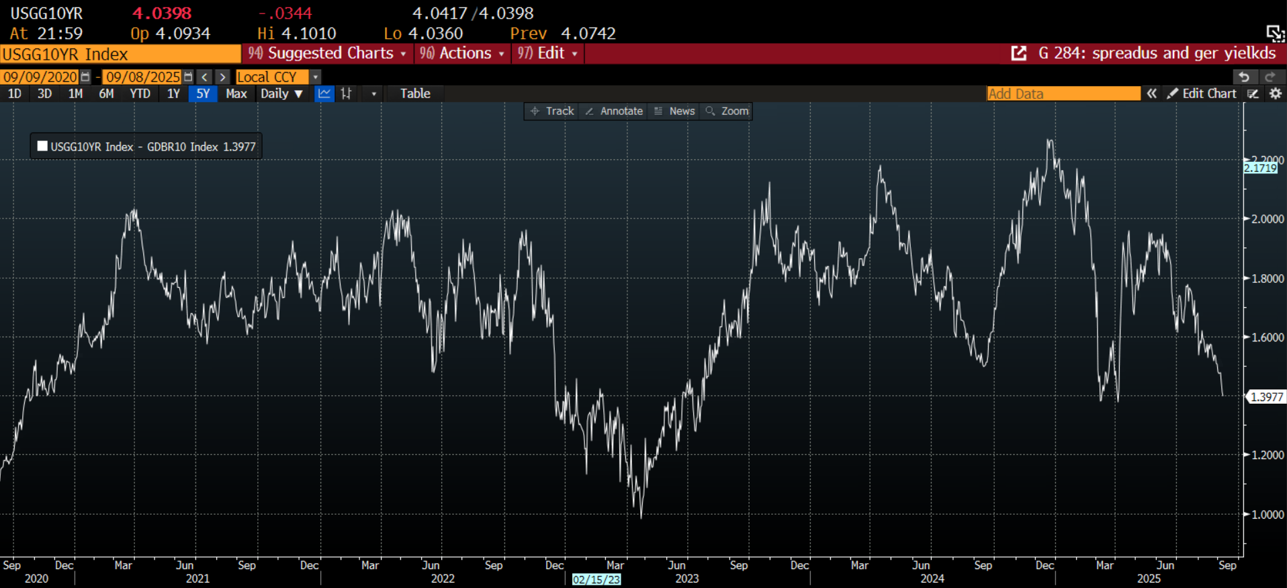1287x588 pixels.
Task: Shift date range back with left arrow
Action: [x=205, y=77]
